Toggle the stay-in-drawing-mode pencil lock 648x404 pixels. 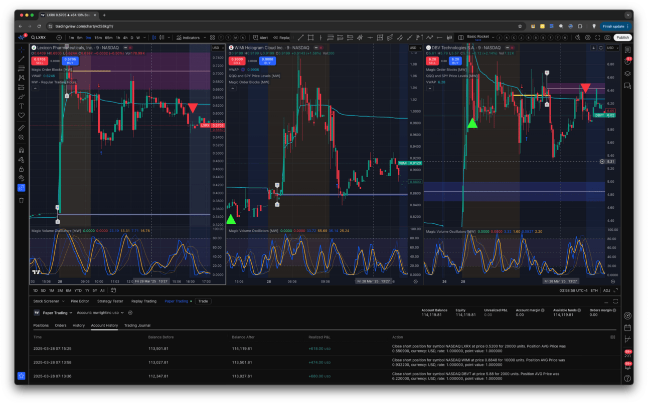pos(21,160)
